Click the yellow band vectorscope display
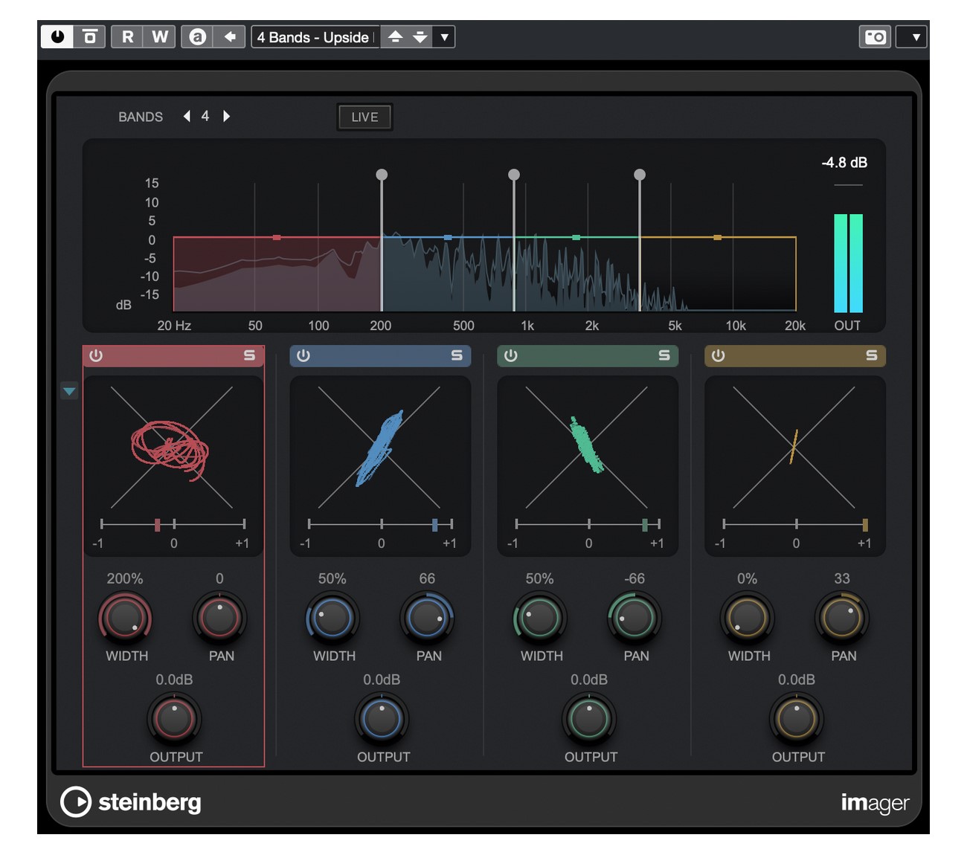Image resolution: width=967 pixels, height=855 pixels. 794,448
